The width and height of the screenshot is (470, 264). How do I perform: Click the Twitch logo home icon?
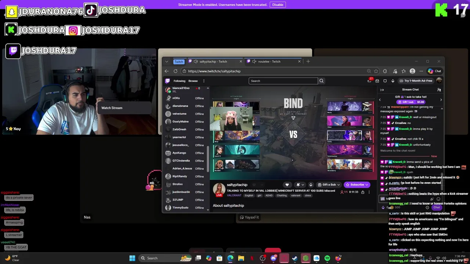167,81
